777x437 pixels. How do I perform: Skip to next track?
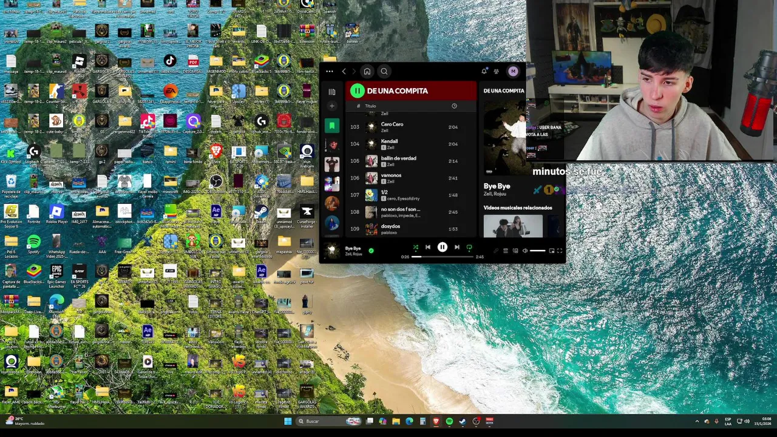point(457,248)
